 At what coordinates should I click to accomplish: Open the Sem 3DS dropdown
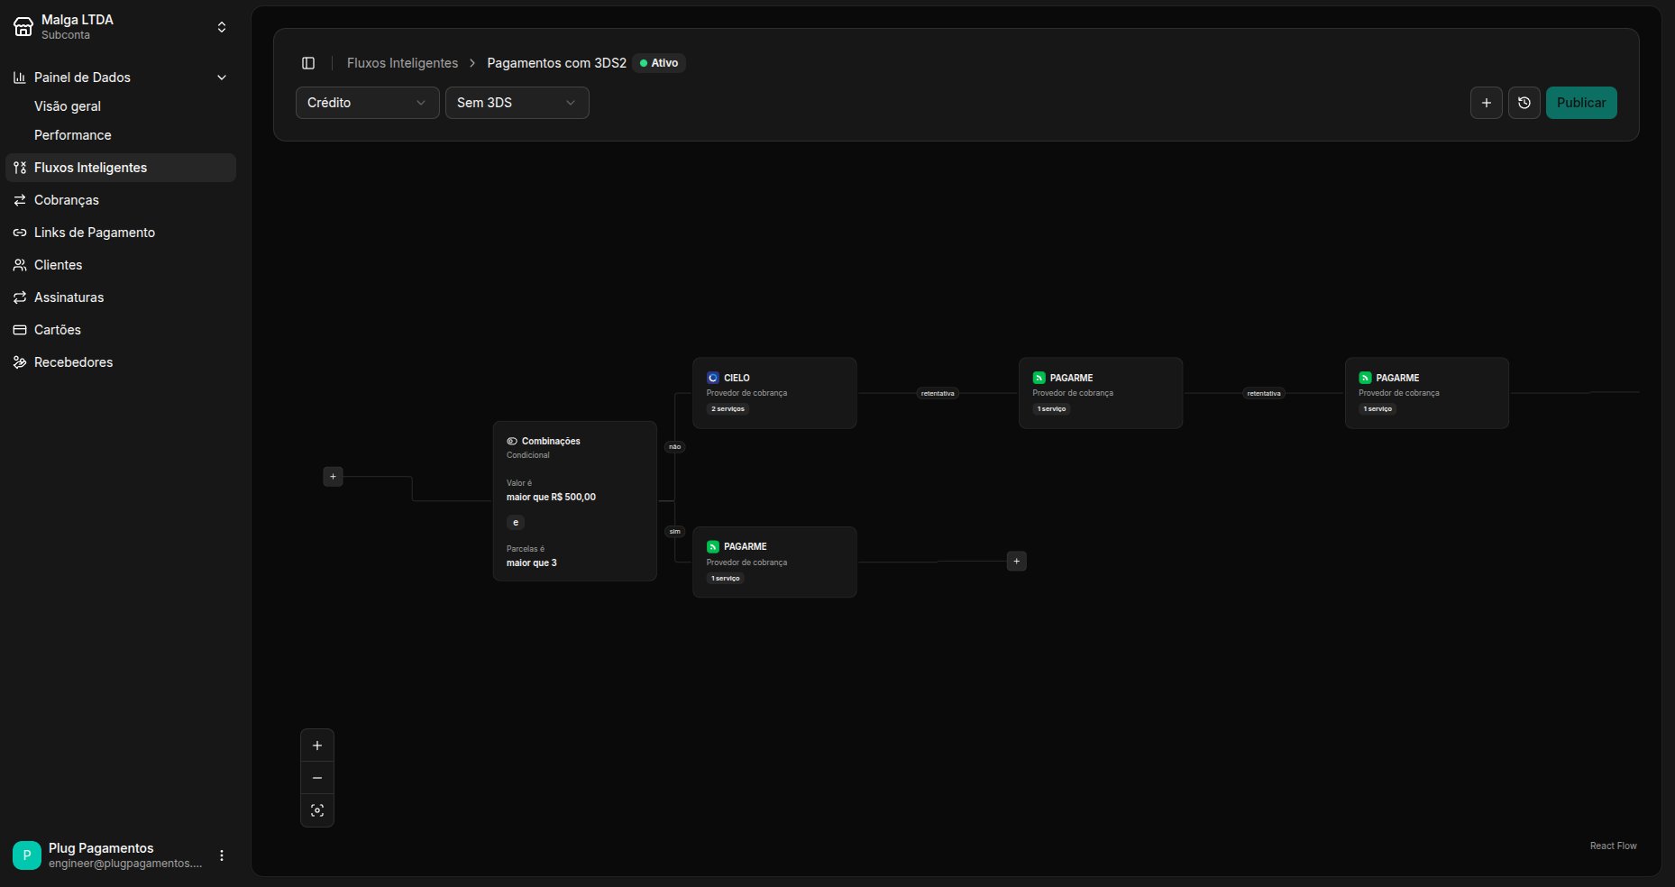click(x=517, y=103)
